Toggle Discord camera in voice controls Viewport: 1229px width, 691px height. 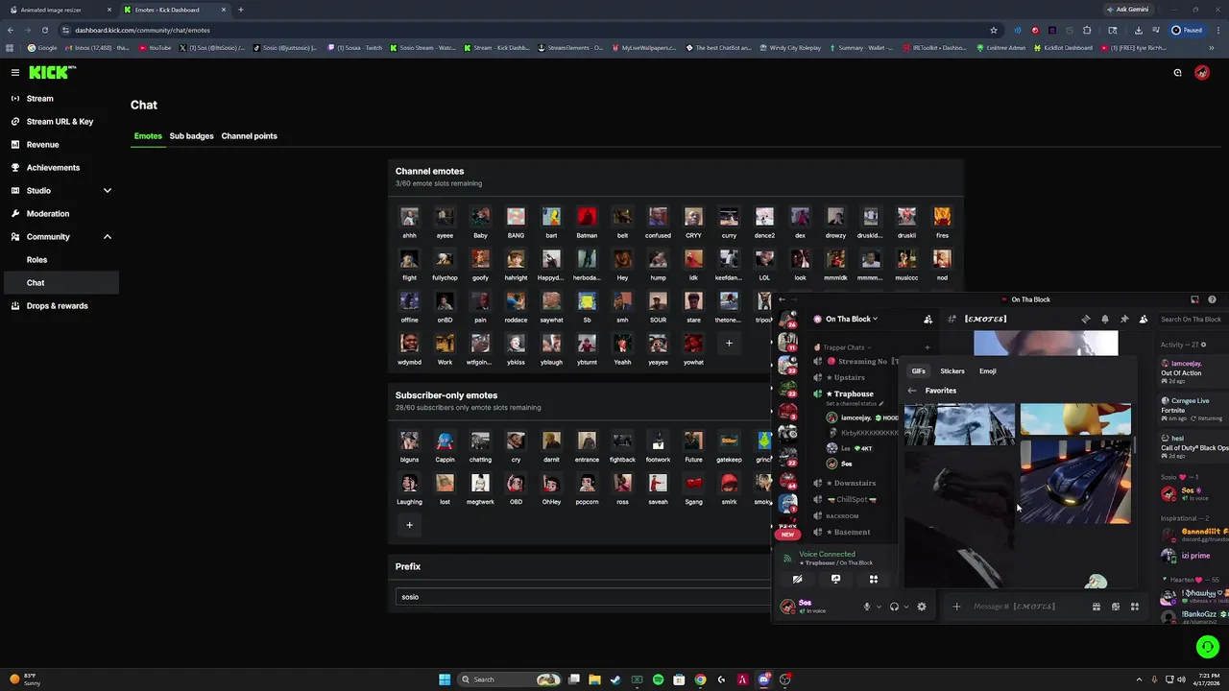(x=798, y=580)
